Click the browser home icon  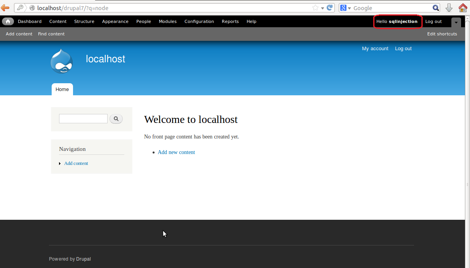coord(463,8)
